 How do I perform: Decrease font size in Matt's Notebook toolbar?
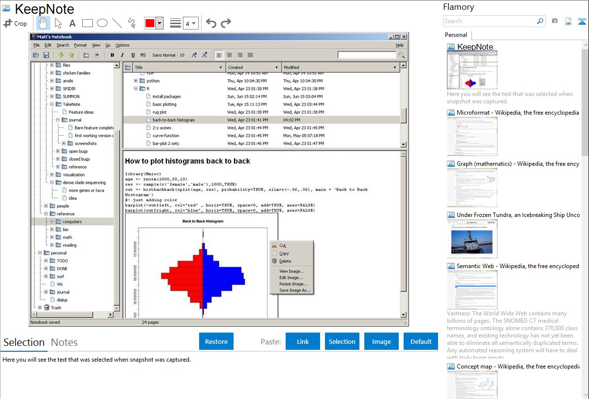tap(205, 55)
